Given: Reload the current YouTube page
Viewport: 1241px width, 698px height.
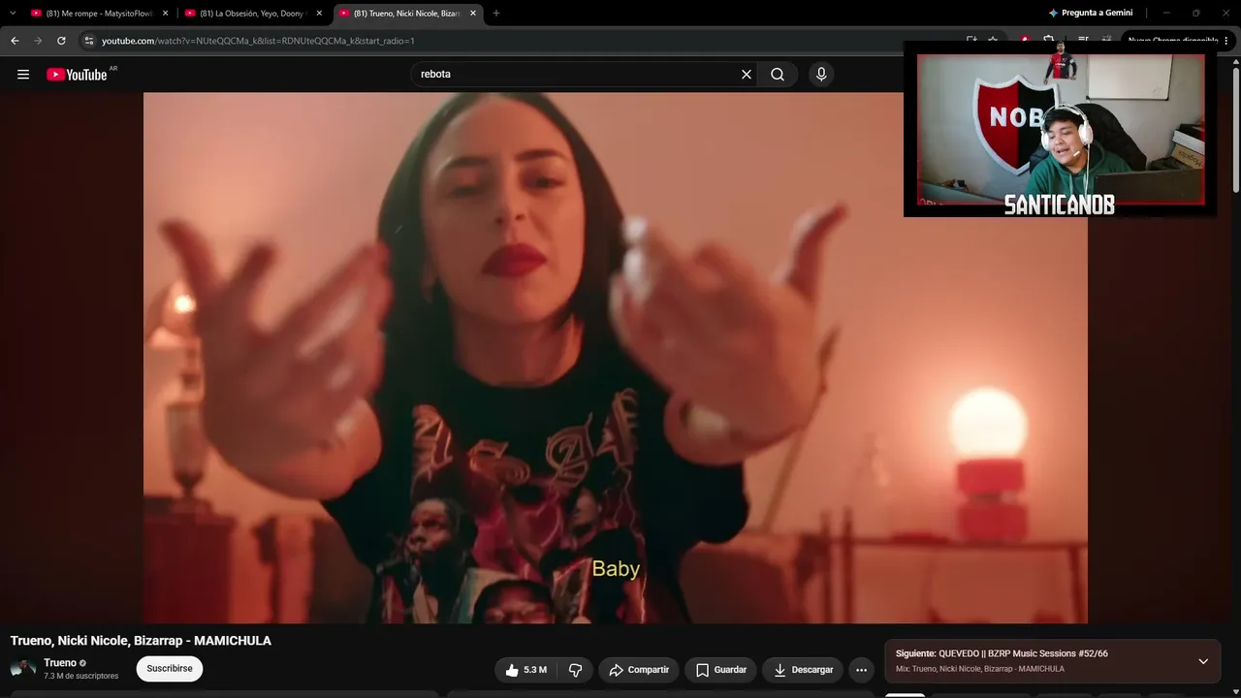Looking at the screenshot, I should 61,41.
